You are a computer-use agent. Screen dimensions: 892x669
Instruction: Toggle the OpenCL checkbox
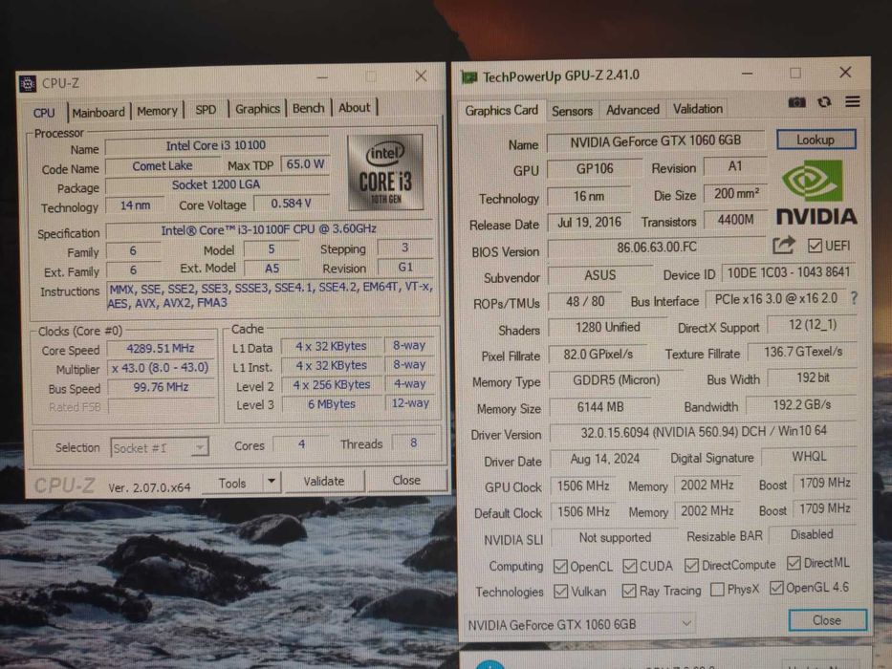coord(560,566)
